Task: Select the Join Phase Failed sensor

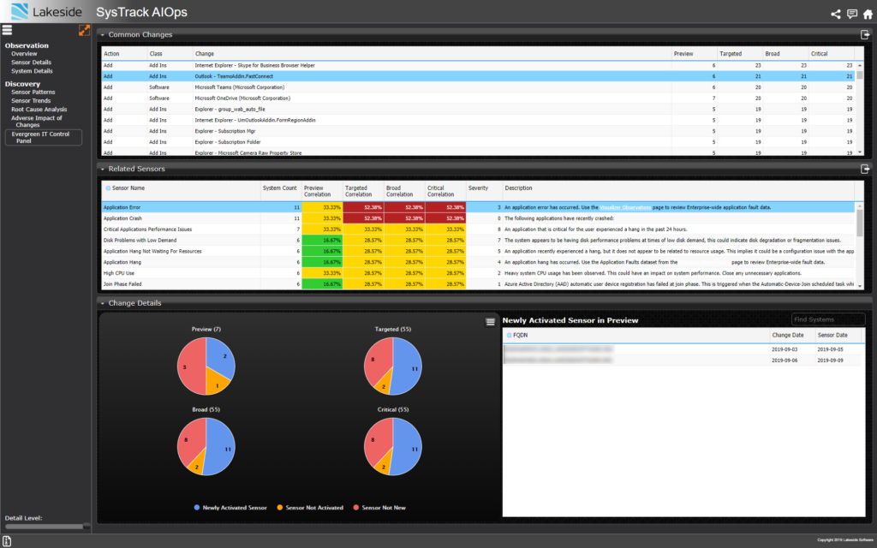Action: point(478,284)
